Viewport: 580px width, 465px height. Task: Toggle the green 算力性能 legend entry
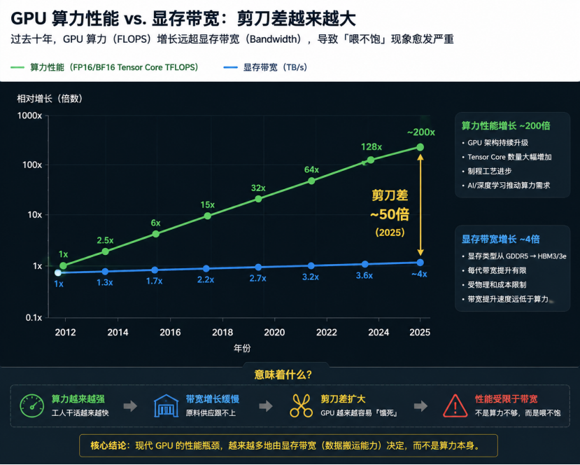click(104, 67)
